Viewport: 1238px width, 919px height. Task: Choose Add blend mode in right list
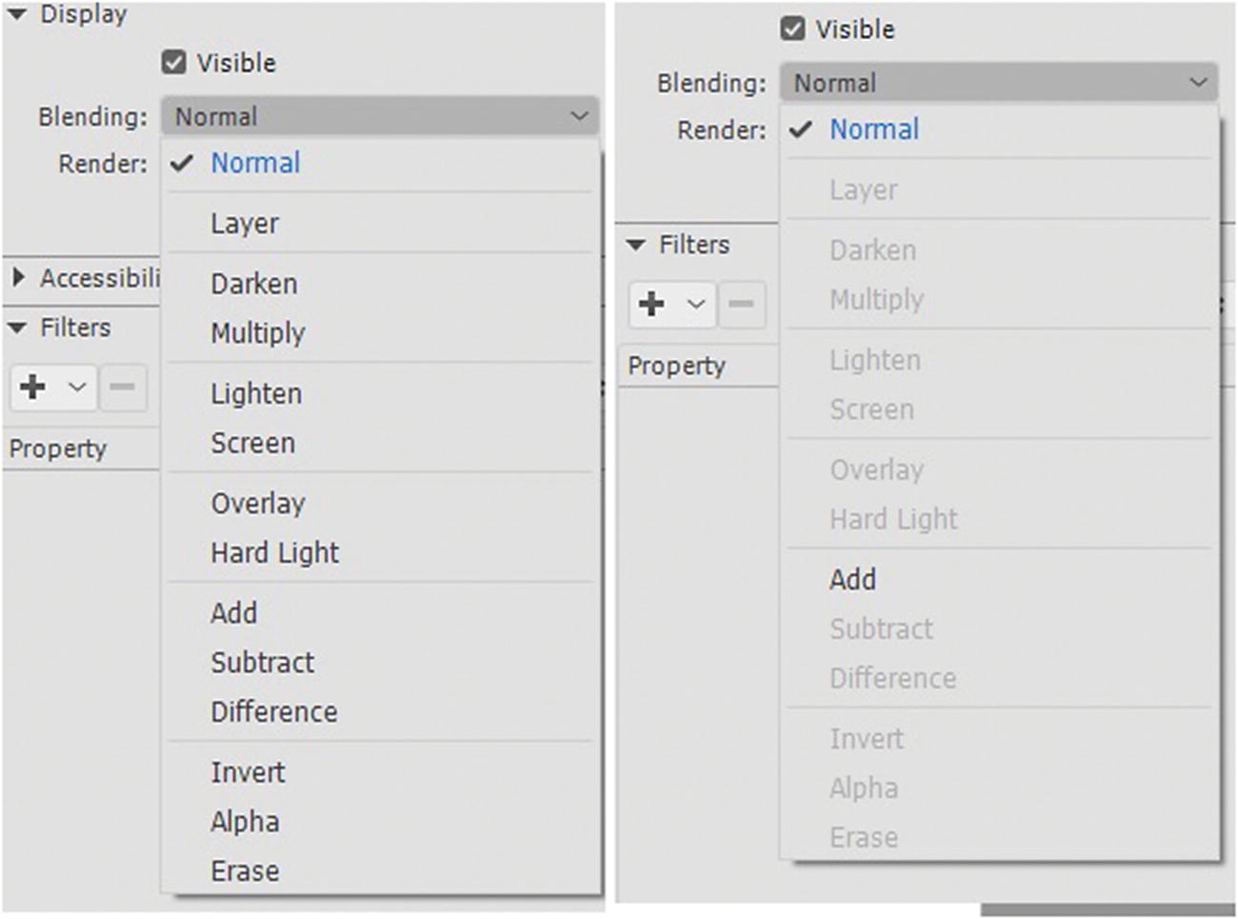coord(852,579)
